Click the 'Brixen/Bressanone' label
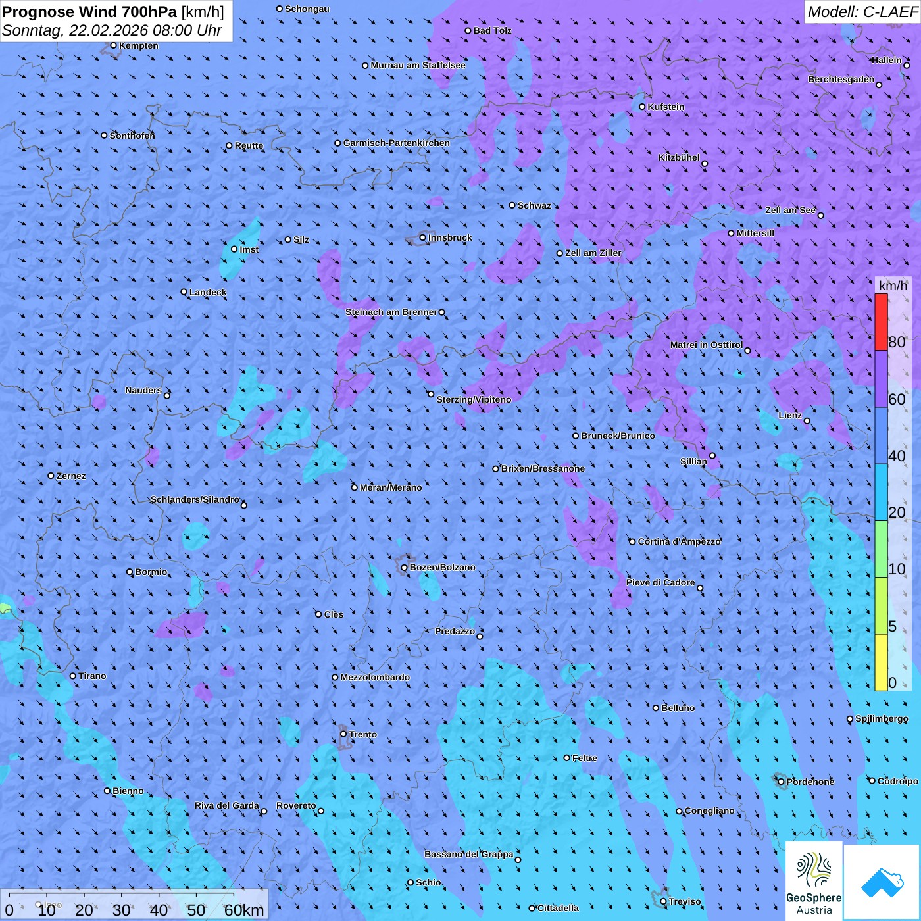Screen dimensions: 921x921 tap(543, 468)
